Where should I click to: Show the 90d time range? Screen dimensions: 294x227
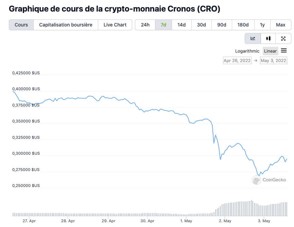point(222,25)
